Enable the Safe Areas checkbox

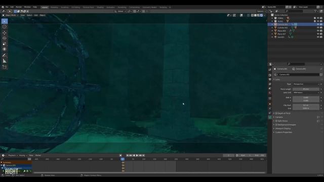click(276, 121)
